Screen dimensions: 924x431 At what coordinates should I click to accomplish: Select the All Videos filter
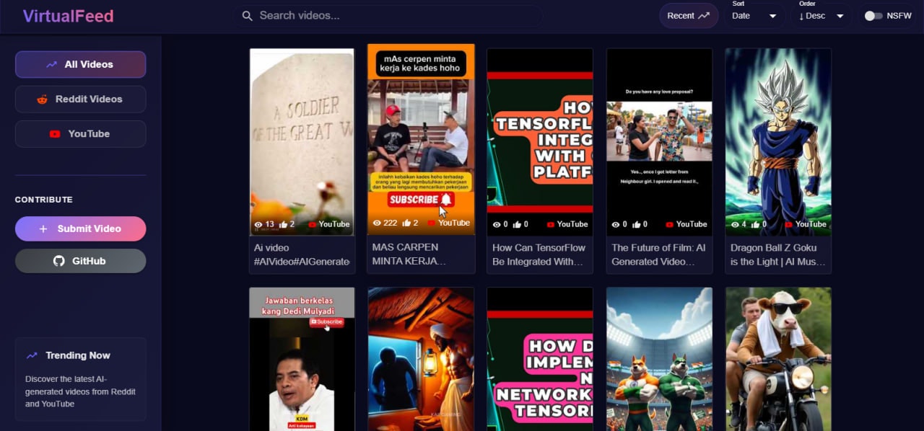point(80,64)
